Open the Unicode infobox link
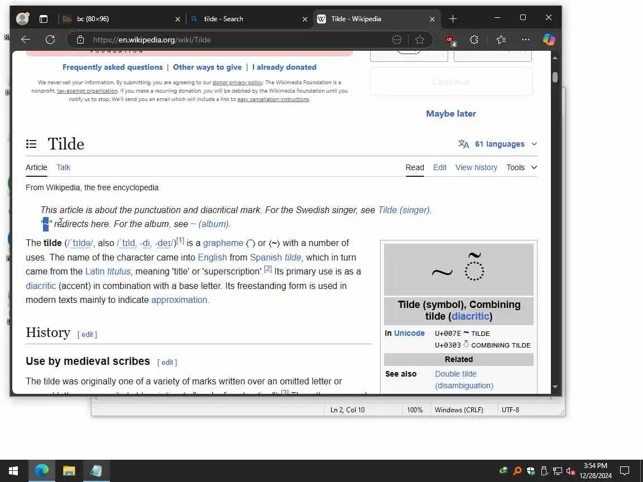 [x=409, y=333]
